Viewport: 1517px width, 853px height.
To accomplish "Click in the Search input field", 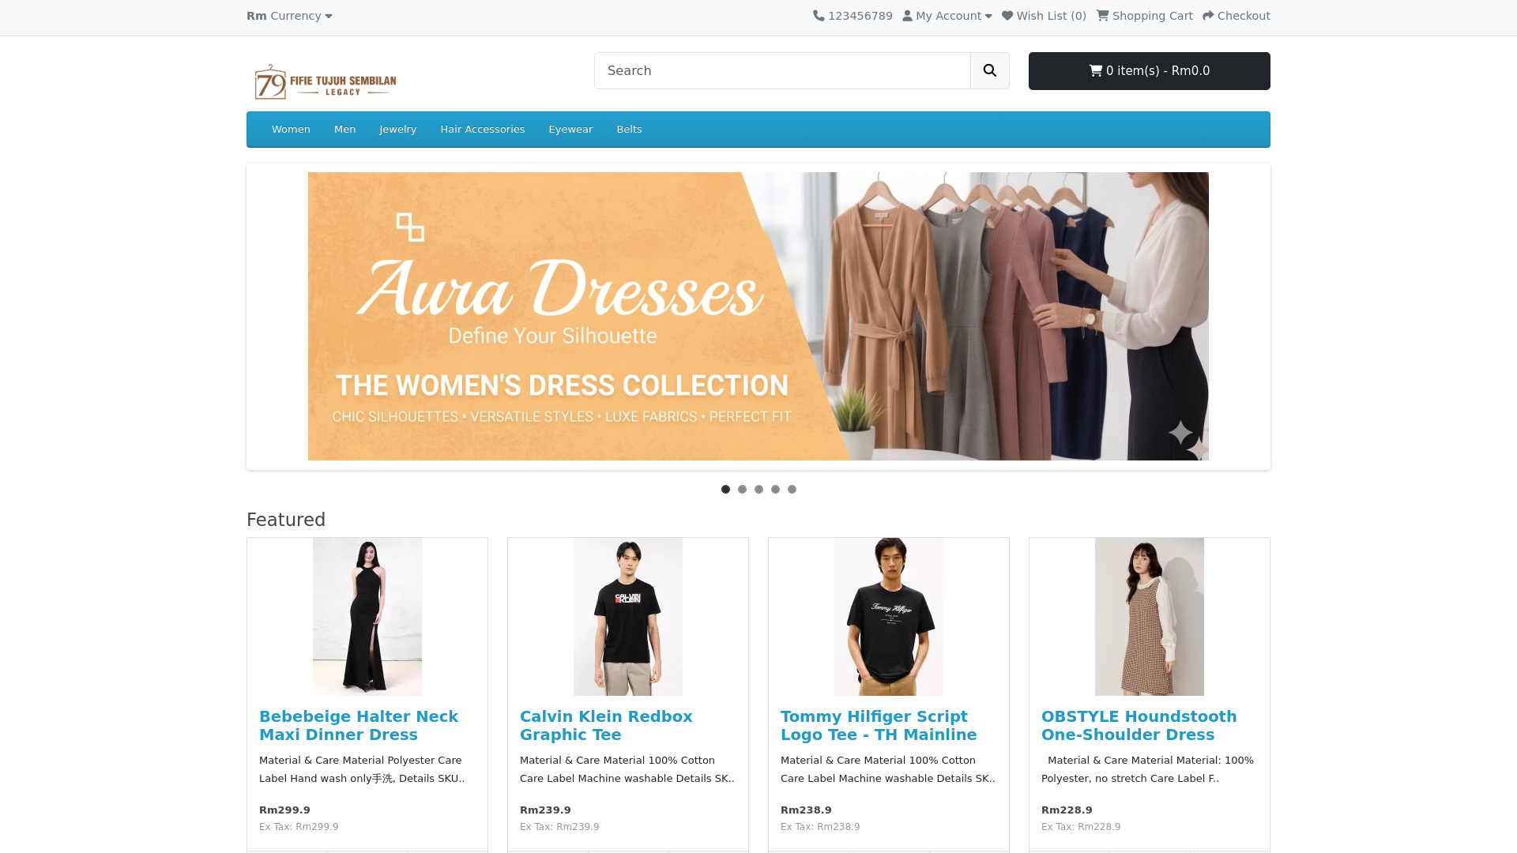I will click(x=782, y=71).
